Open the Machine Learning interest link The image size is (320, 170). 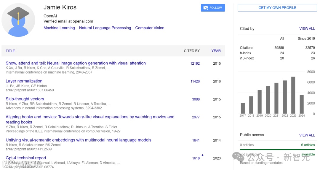pos(59,28)
